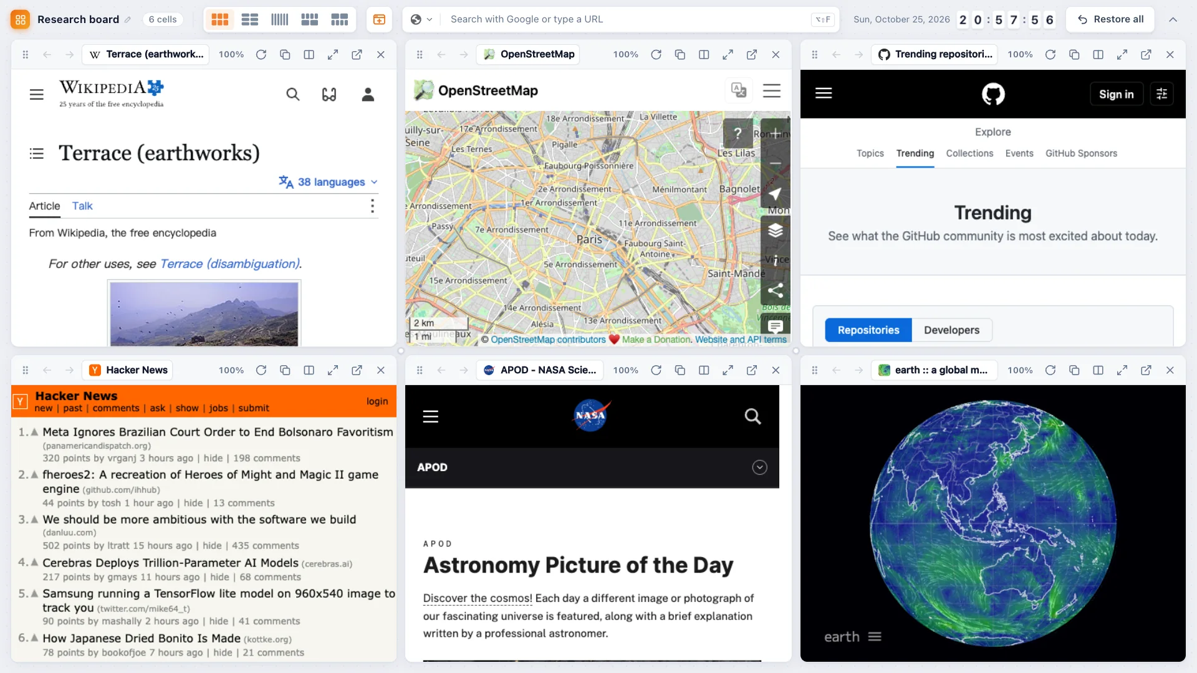Select GitHub Explore Topics tab
Image resolution: width=1197 pixels, height=673 pixels.
pyautogui.click(x=870, y=153)
